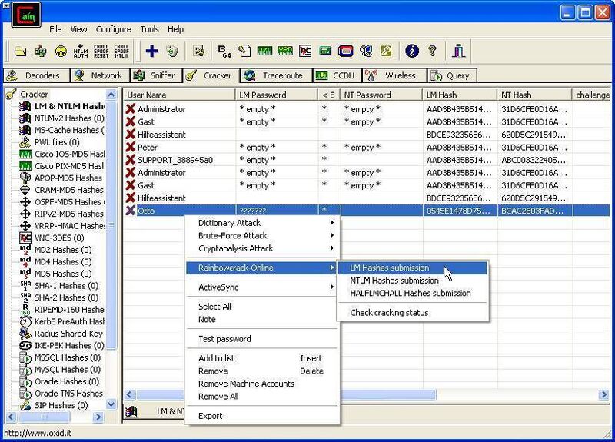Open the File menu
The width and height of the screenshot is (615, 442).
coord(55,29)
